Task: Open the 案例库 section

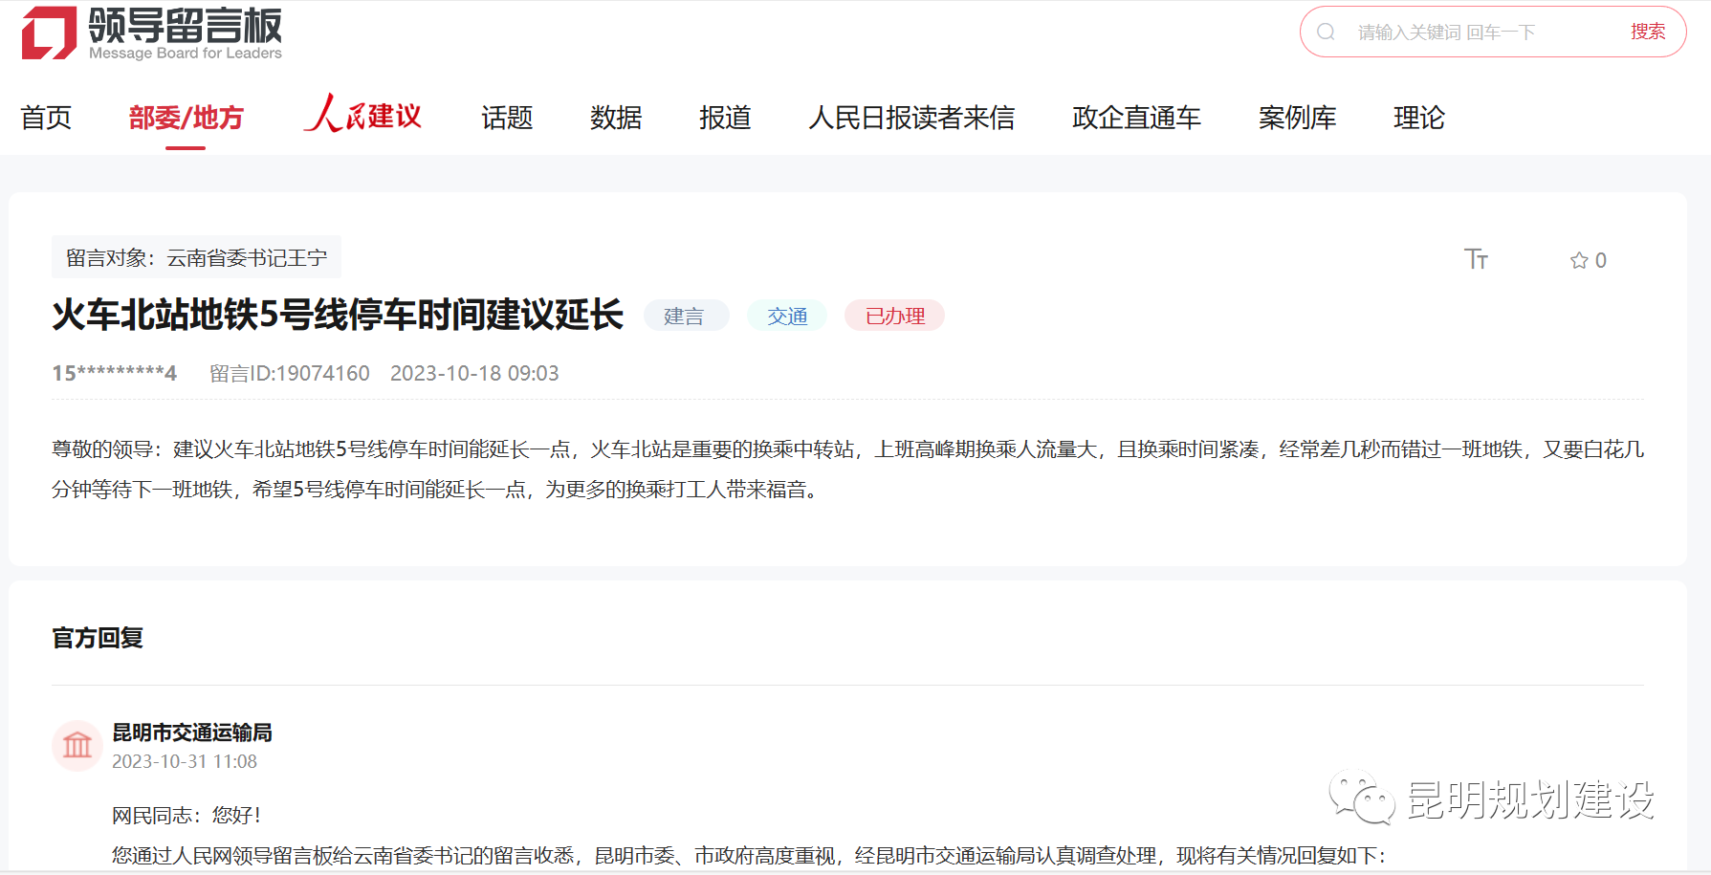Action: pos(1297,118)
